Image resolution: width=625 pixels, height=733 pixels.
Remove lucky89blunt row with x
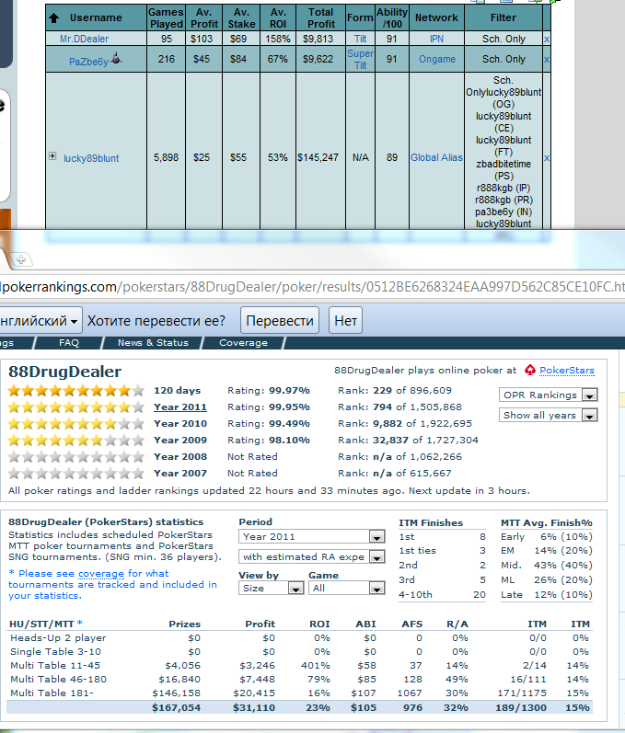[x=547, y=158]
